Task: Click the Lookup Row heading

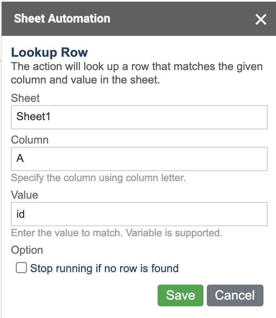Action: pos(50,52)
